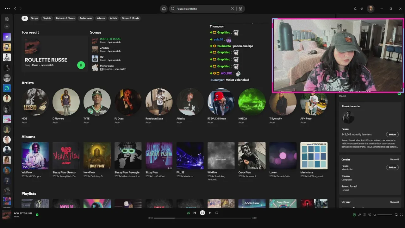The image size is (405, 228).
Task: Adjust the volume slider
Action: point(385,215)
